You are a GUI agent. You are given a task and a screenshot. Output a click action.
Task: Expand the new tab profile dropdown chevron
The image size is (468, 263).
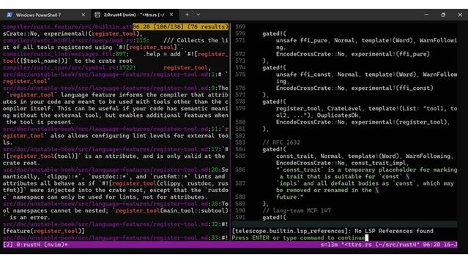[198, 15]
